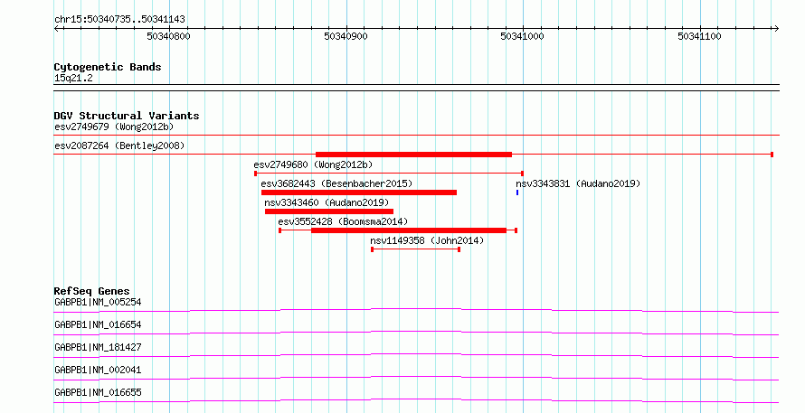Open variant esv2749680 (Wong2012b) label
Image resolution: width=805 pixels, height=413 pixels.
[313, 164]
